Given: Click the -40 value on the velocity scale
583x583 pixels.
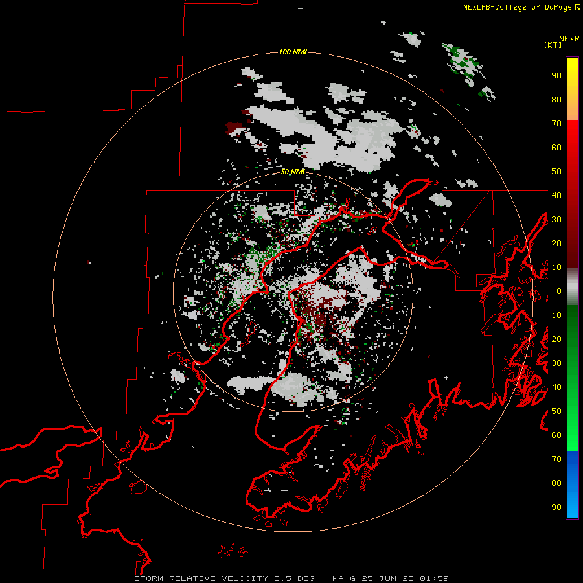Looking at the screenshot, I should (x=554, y=387).
